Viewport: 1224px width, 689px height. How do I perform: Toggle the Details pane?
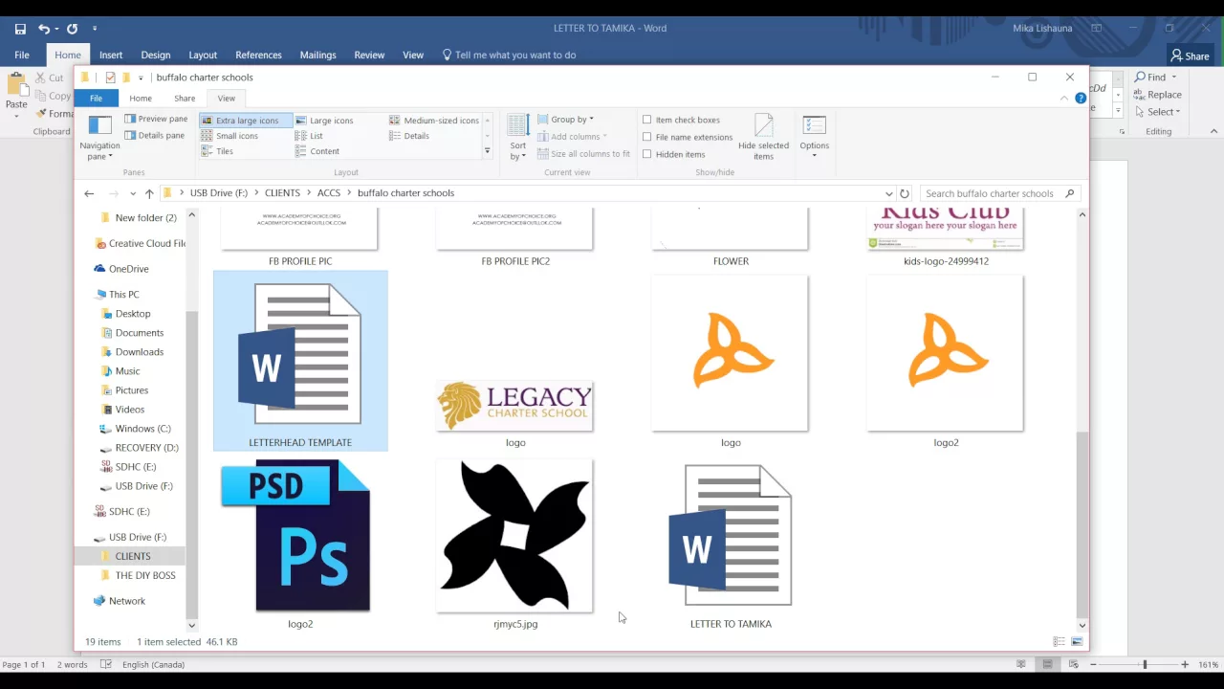click(154, 135)
